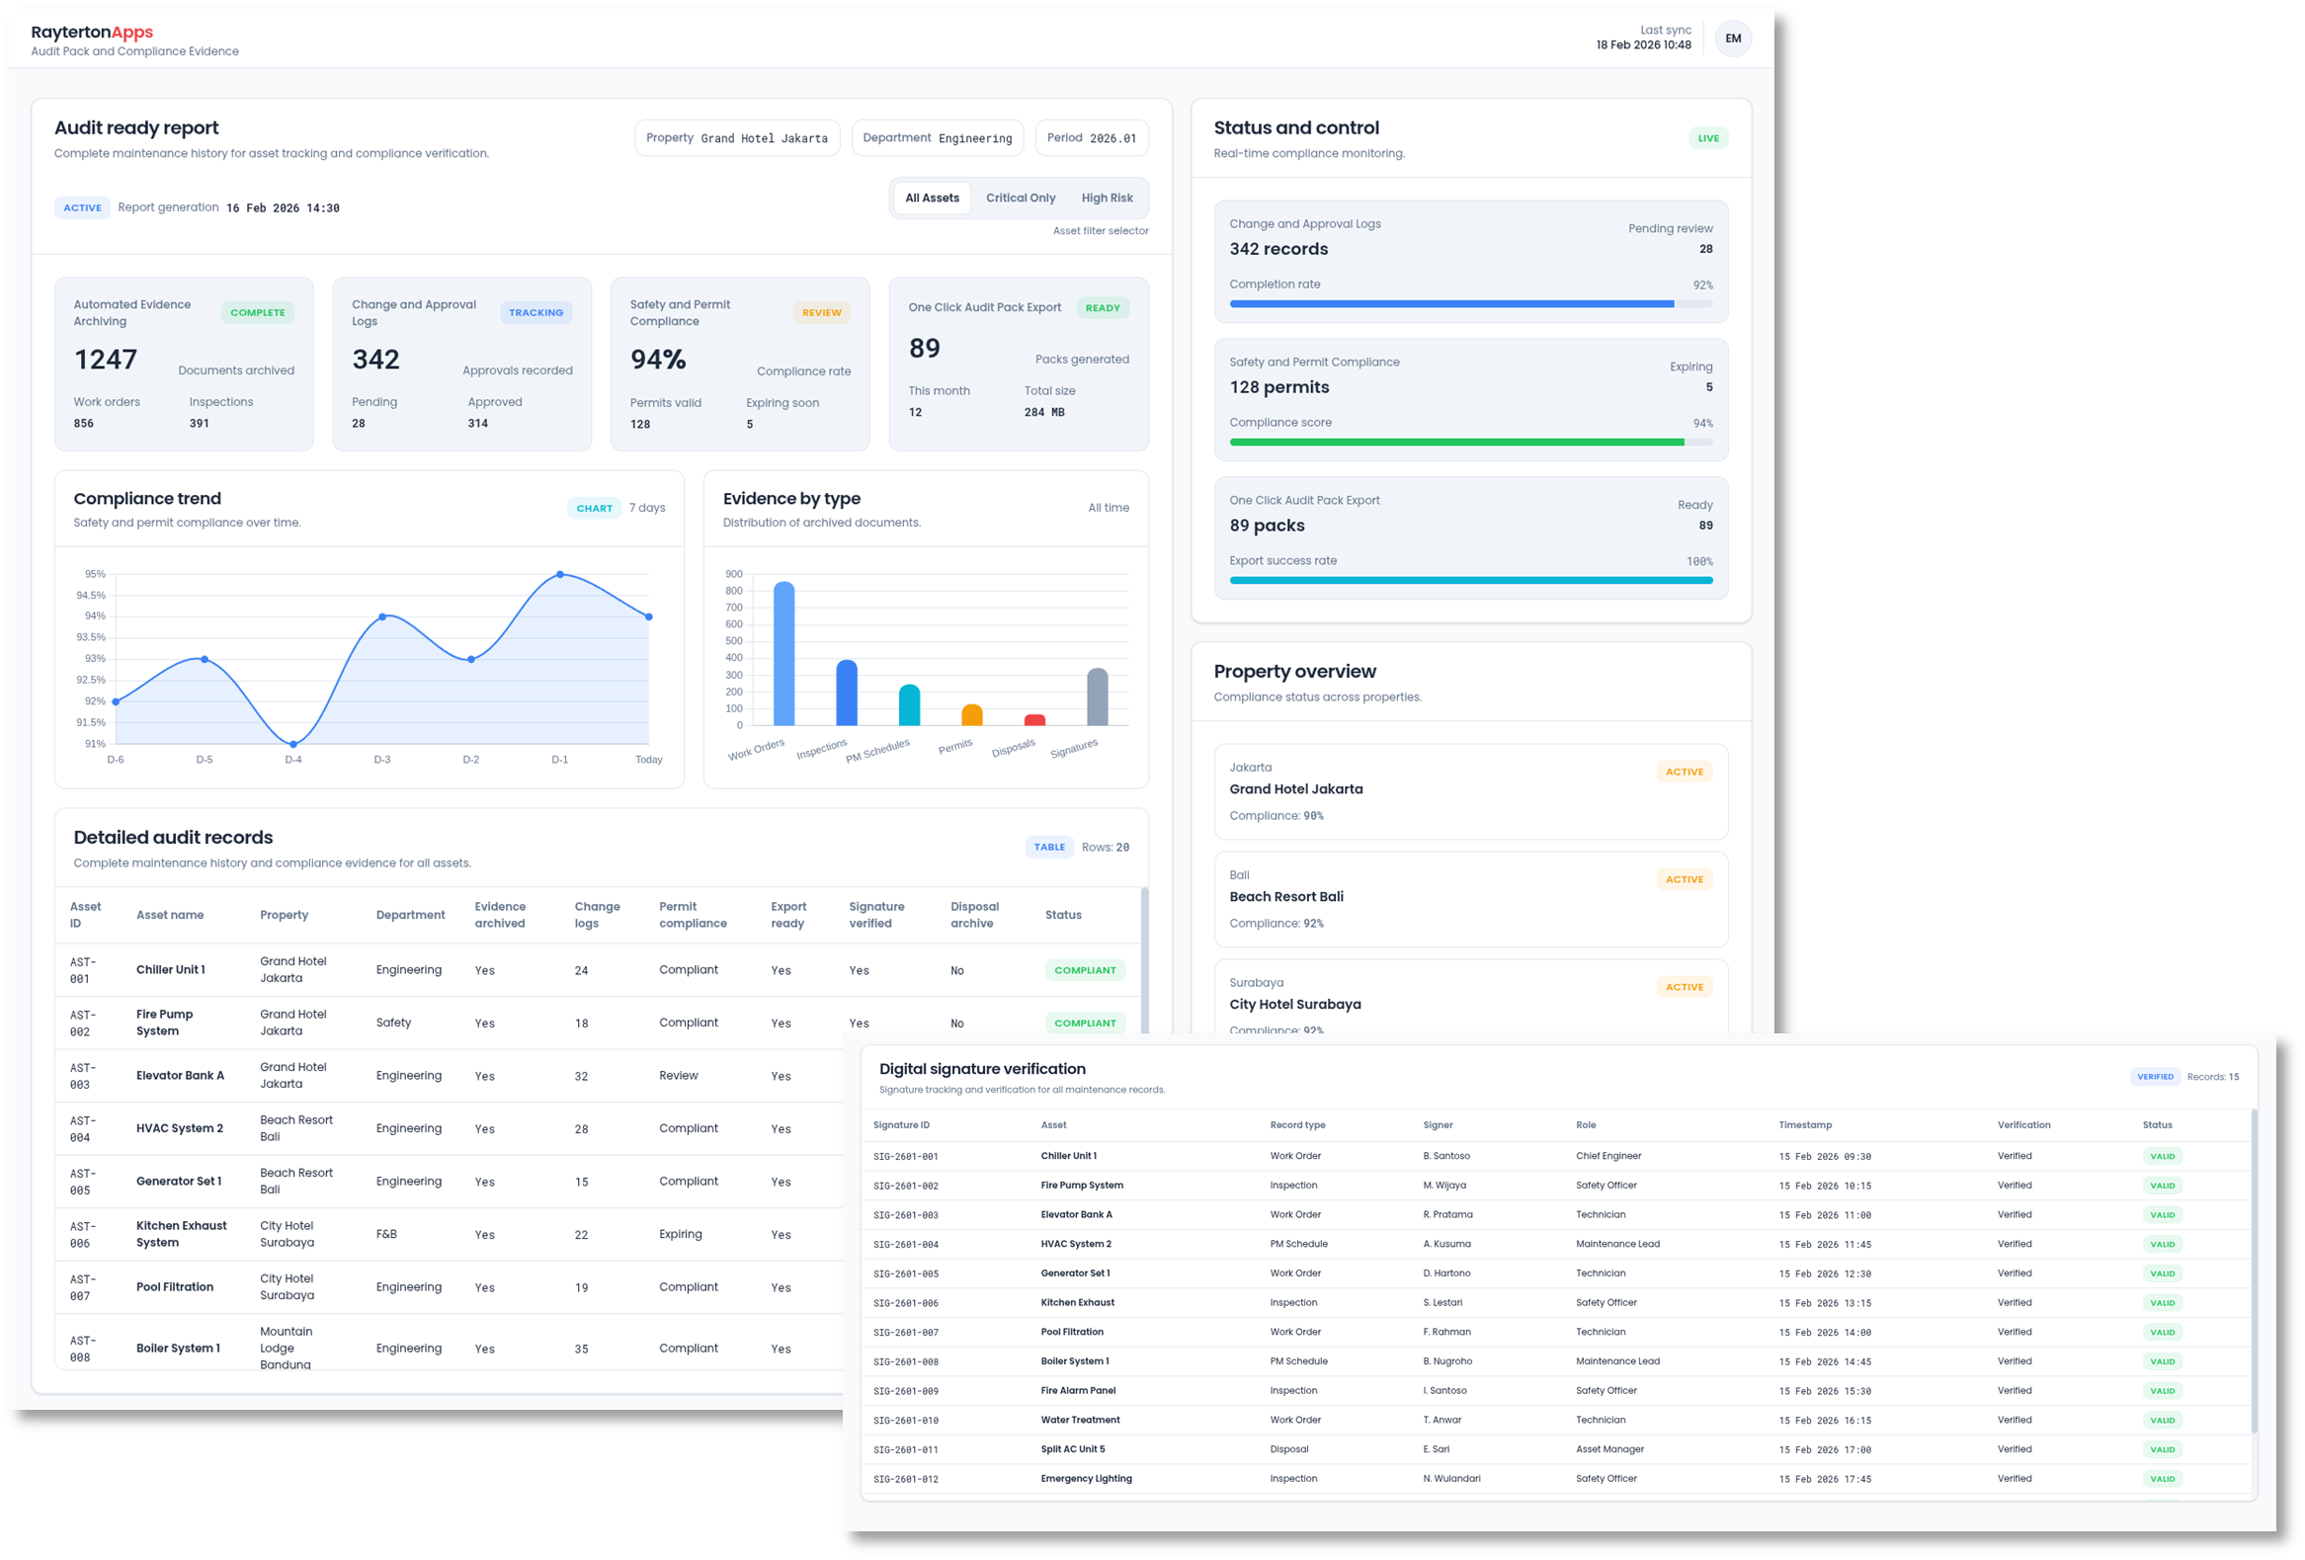Toggle the TABLE view in Detailed audit records
Screen dimensions: 2305x1560
1048,847
